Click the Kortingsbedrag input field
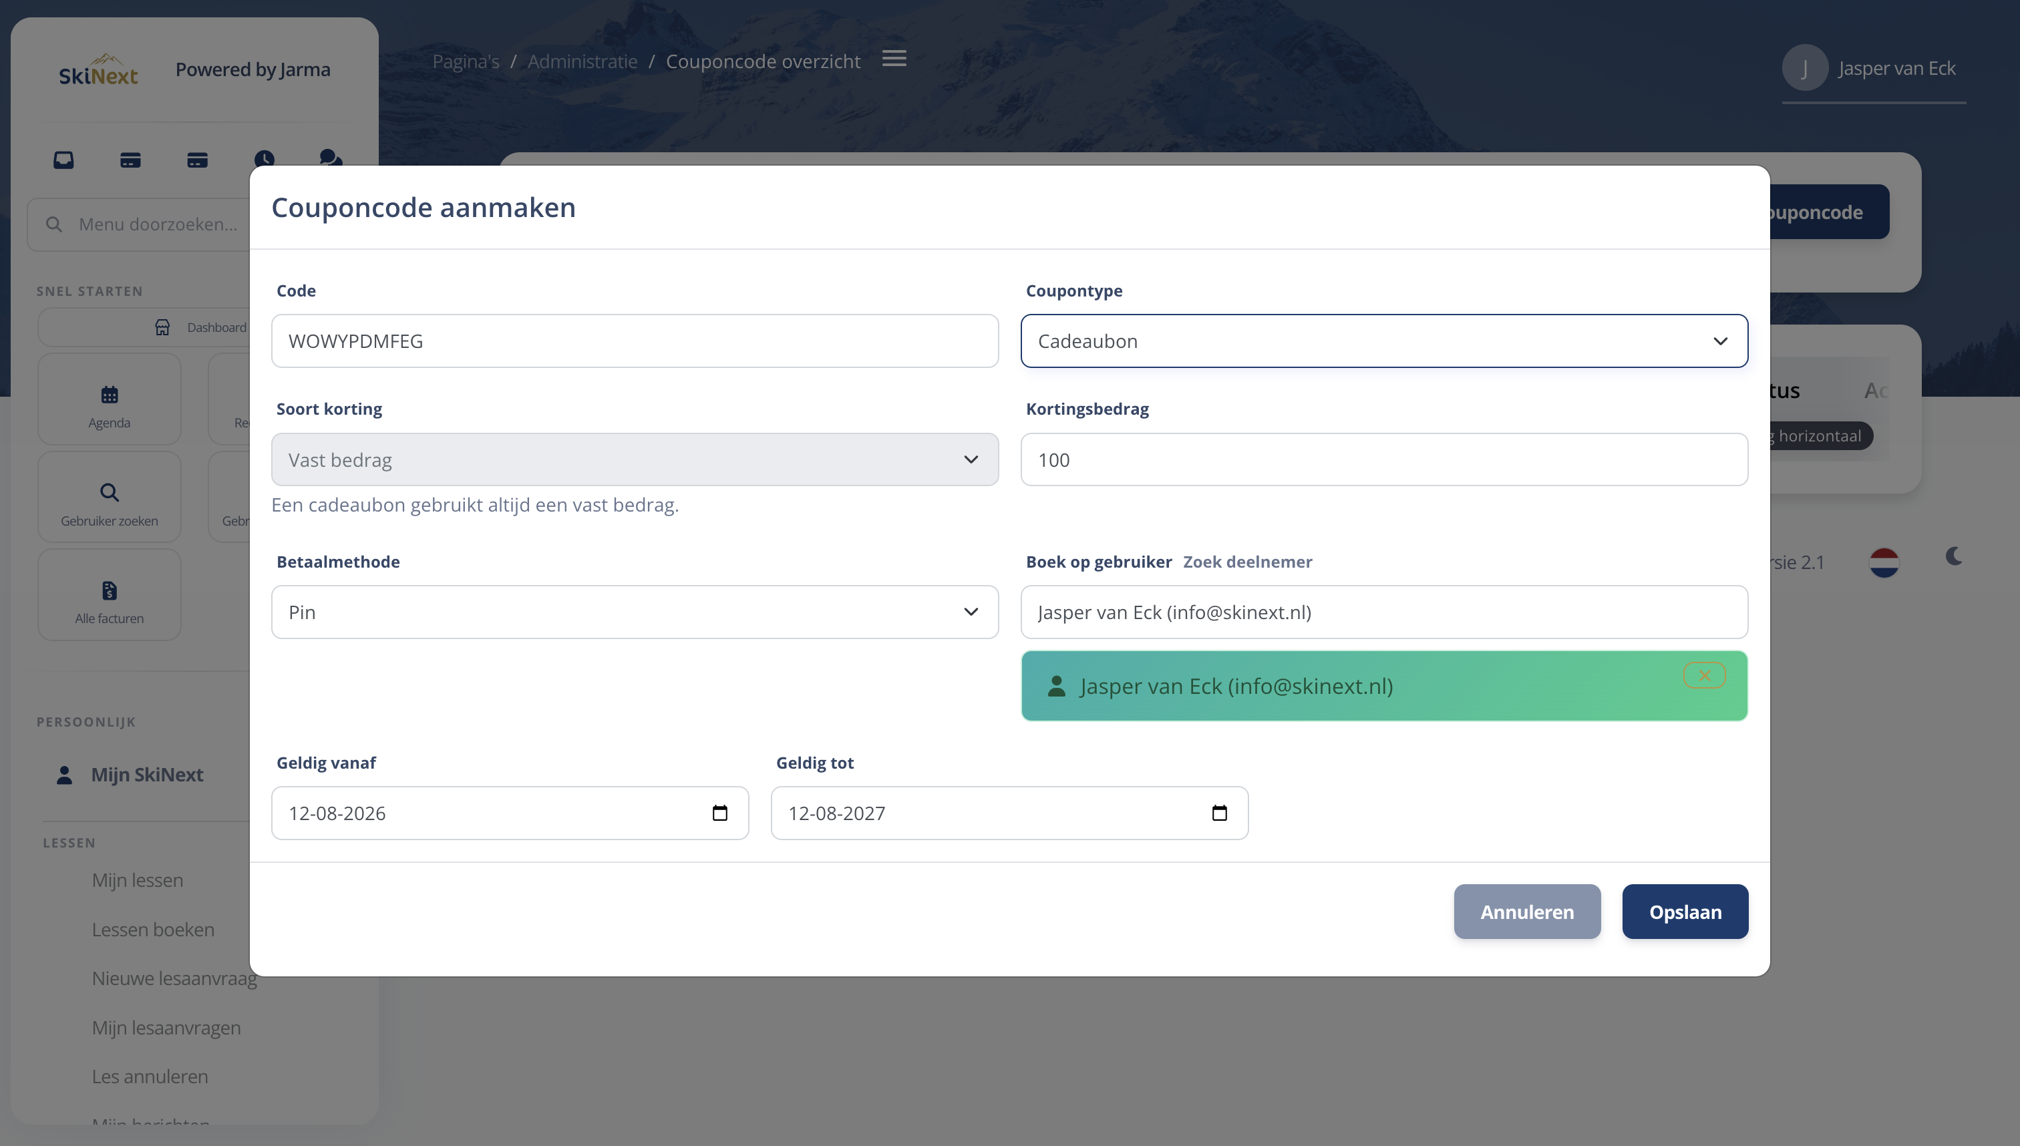Image resolution: width=2020 pixels, height=1146 pixels. point(1384,459)
